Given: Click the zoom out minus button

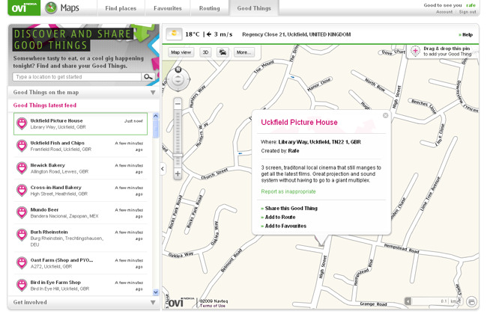Looking at the screenshot, I should [178, 104].
